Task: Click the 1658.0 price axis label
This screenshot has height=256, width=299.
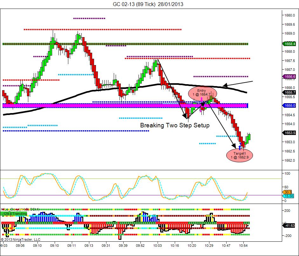Action: point(290,51)
